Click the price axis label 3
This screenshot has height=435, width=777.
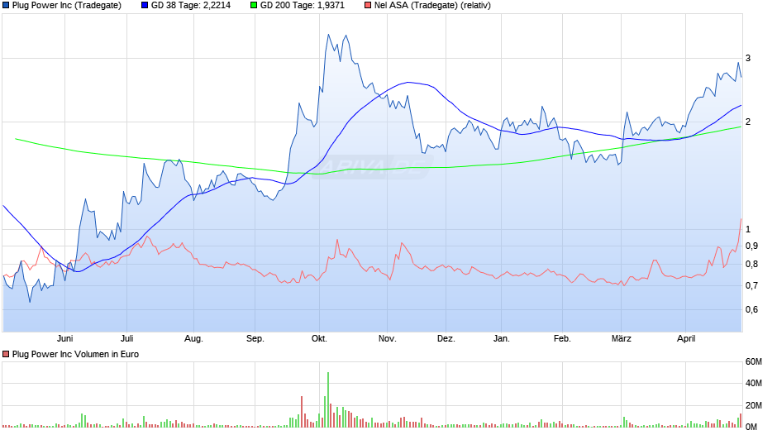(x=748, y=58)
